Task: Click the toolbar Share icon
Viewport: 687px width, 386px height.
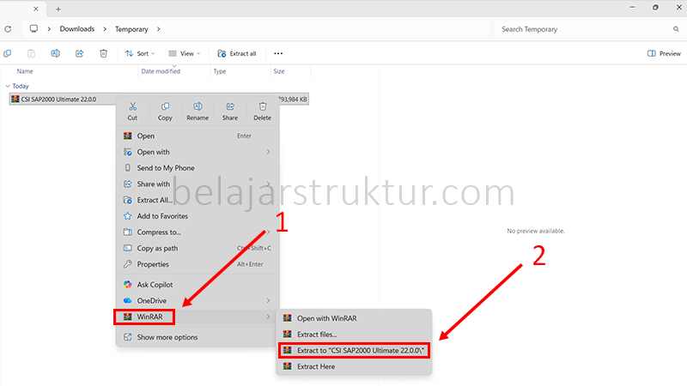Action: (79, 53)
